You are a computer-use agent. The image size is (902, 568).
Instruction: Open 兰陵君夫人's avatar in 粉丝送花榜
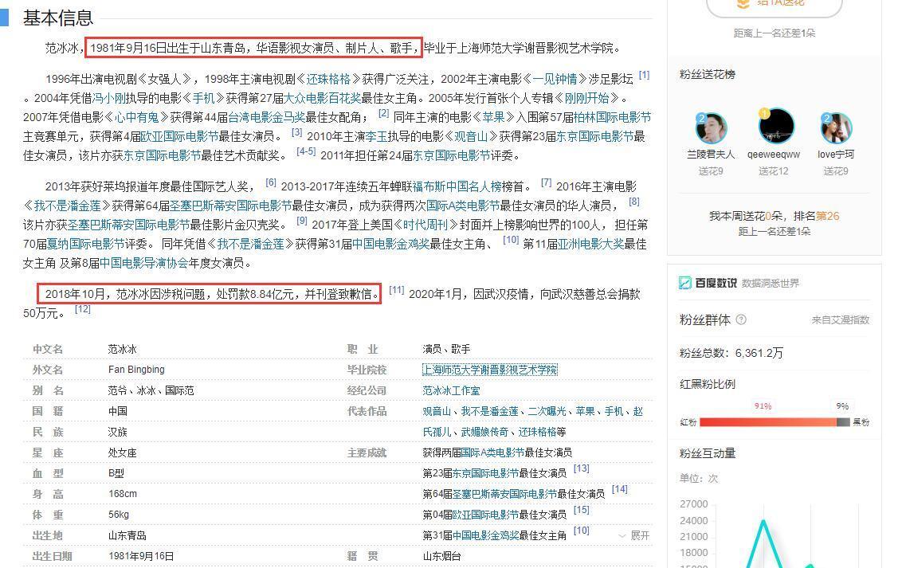[x=711, y=128]
